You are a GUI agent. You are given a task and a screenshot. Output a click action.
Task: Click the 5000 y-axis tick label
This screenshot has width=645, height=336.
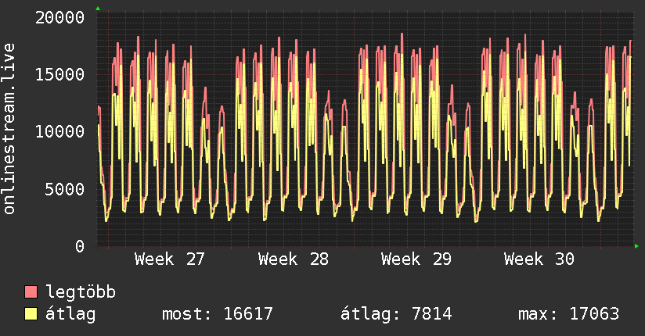65,189
